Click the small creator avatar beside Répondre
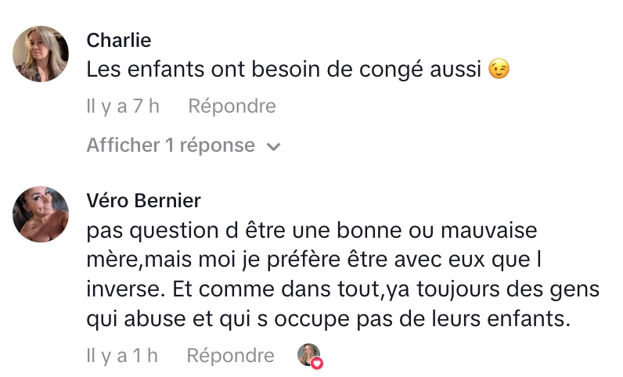623x377 pixels. pyautogui.click(x=309, y=355)
